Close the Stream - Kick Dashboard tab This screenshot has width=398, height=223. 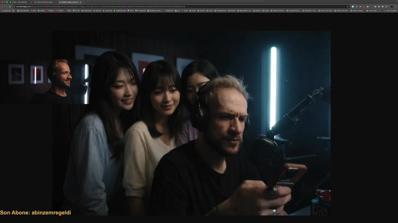coord(31,2)
